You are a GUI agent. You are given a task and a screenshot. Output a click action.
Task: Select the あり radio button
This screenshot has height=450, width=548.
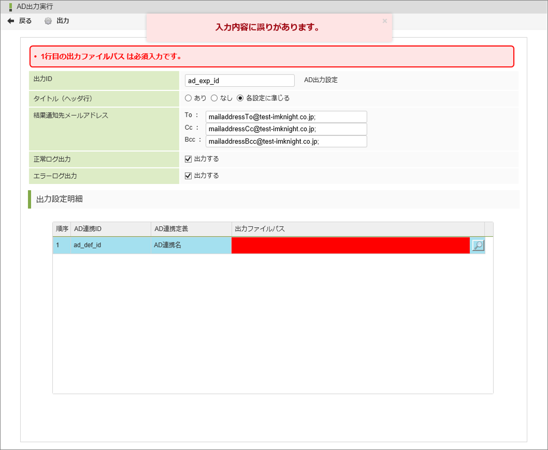point(187,98)
